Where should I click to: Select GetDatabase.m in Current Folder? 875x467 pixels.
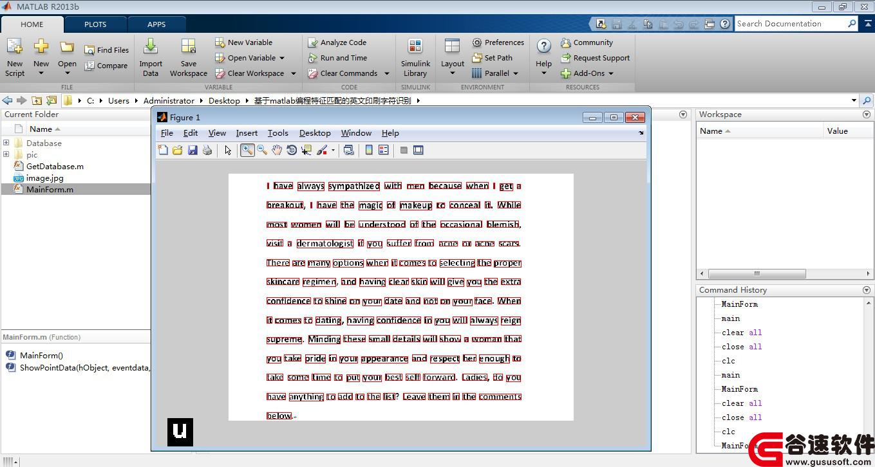55,166
